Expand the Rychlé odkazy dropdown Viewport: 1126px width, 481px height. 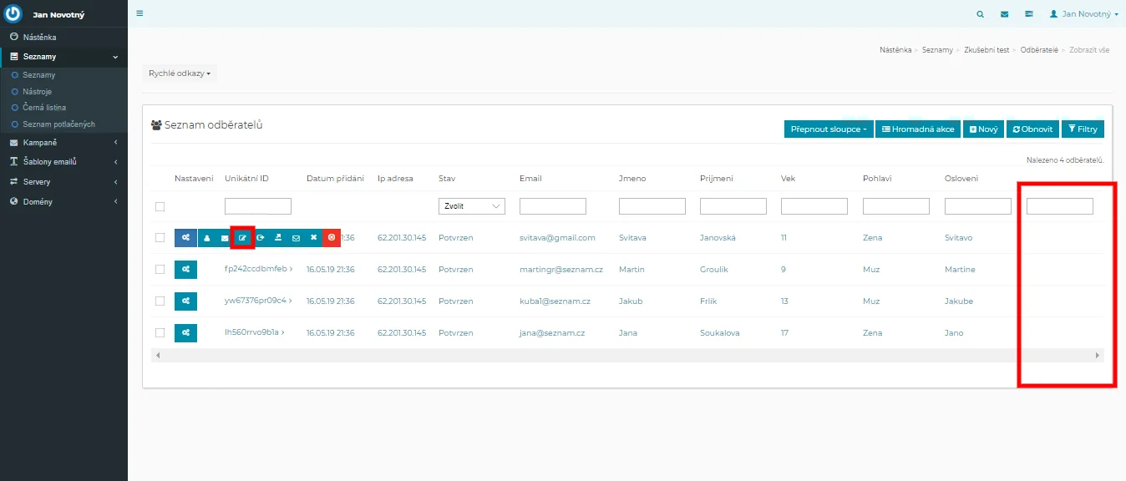pos(180,73)
